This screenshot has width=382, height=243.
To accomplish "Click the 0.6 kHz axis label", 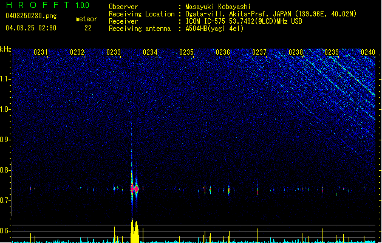I will [5, 231].
